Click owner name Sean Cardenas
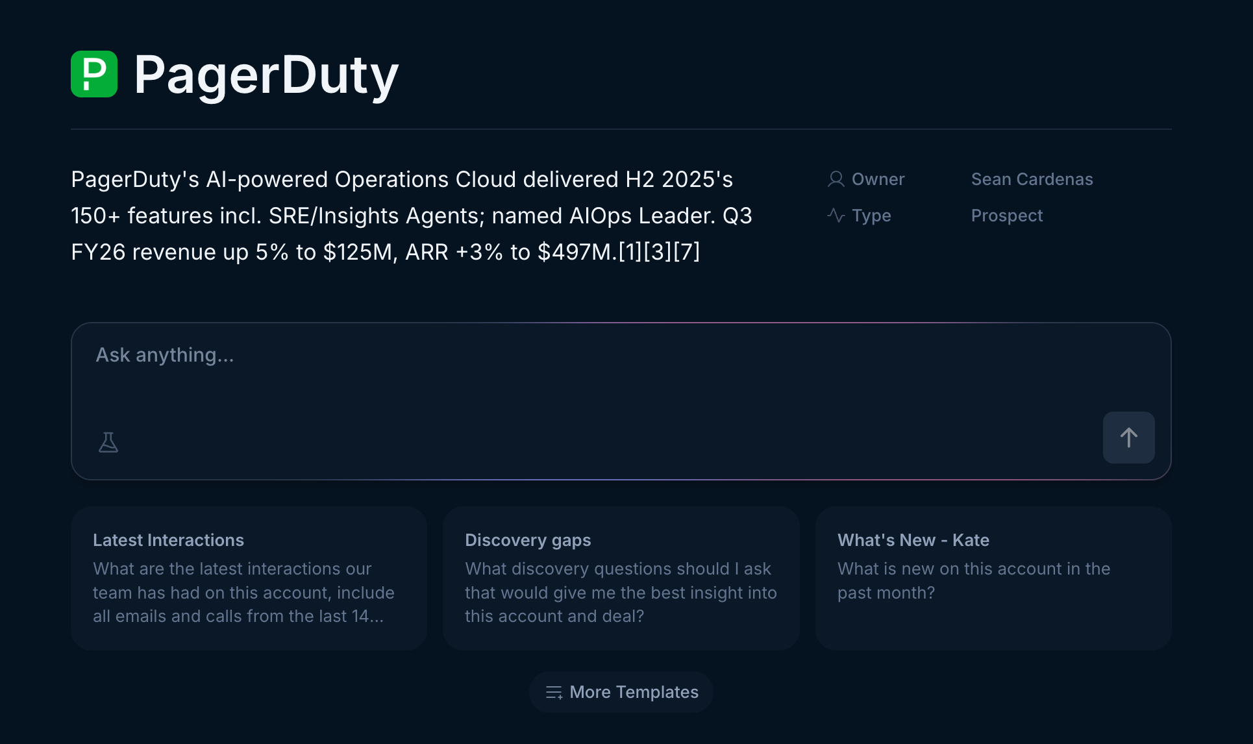The width and height of the screenshot is (1253, 744). pos(1032,179)
